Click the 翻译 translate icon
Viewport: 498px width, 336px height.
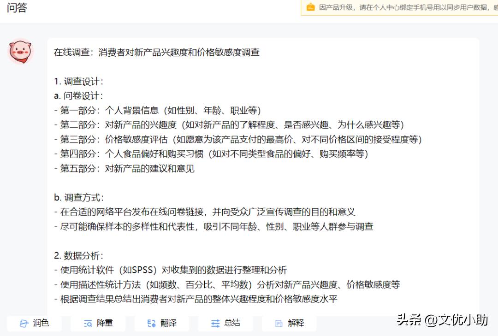coord(151,323)
